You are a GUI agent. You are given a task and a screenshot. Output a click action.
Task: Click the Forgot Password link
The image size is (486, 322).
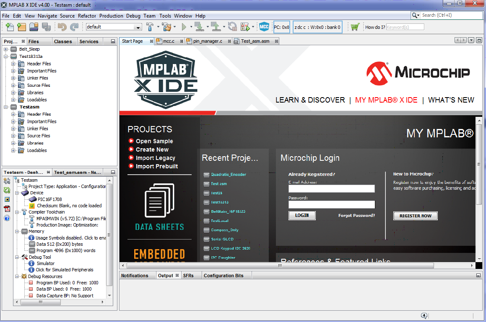pyautogui.click(x=356, y=216)
